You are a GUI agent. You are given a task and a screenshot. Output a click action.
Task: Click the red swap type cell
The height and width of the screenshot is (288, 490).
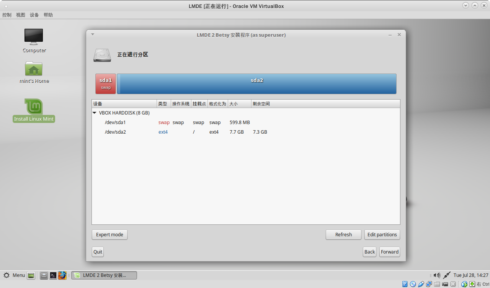pyautogui.click(x=164, y=123)
